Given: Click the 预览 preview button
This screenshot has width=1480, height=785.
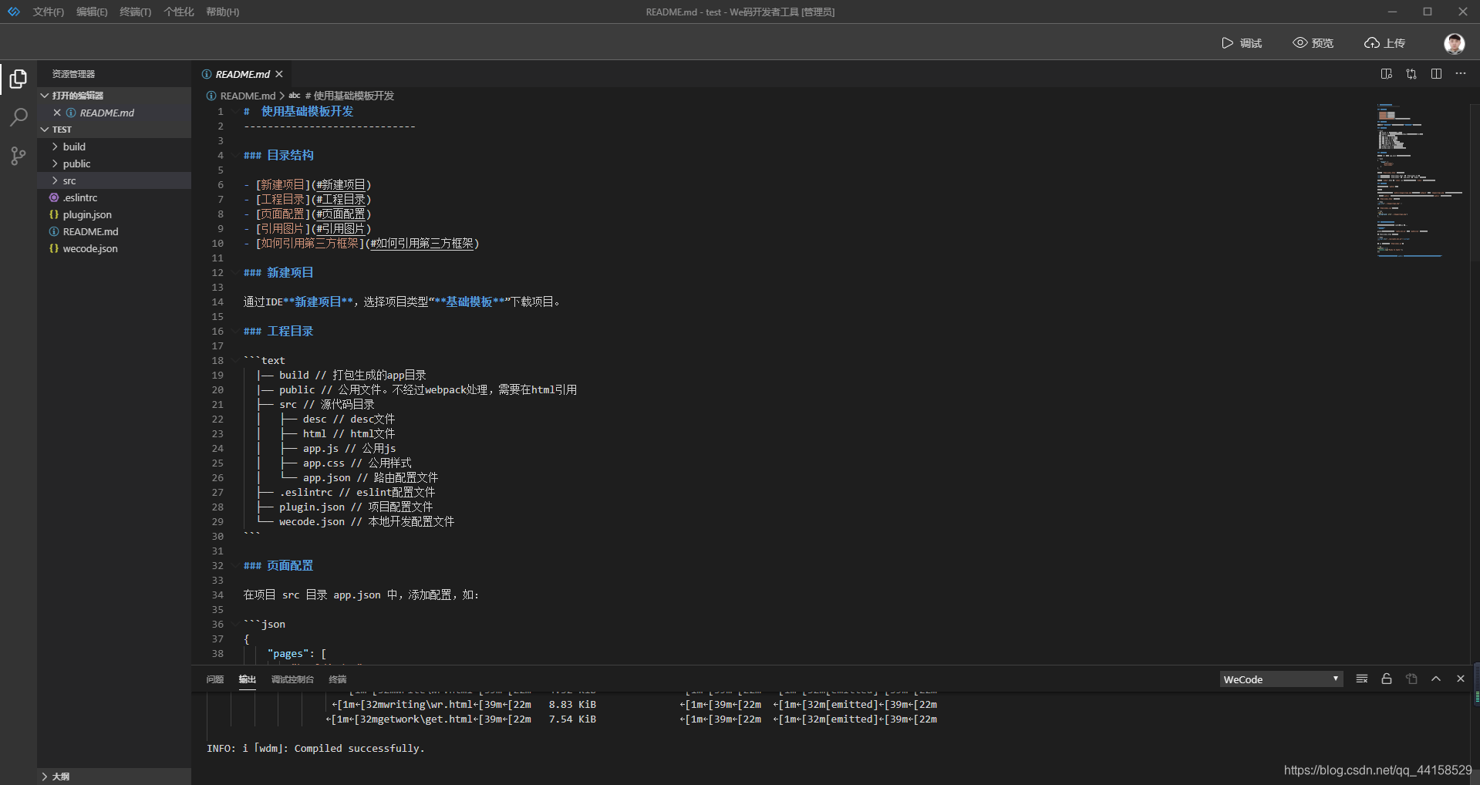Looking at the screenshot, I should (x=1313, y=43).
